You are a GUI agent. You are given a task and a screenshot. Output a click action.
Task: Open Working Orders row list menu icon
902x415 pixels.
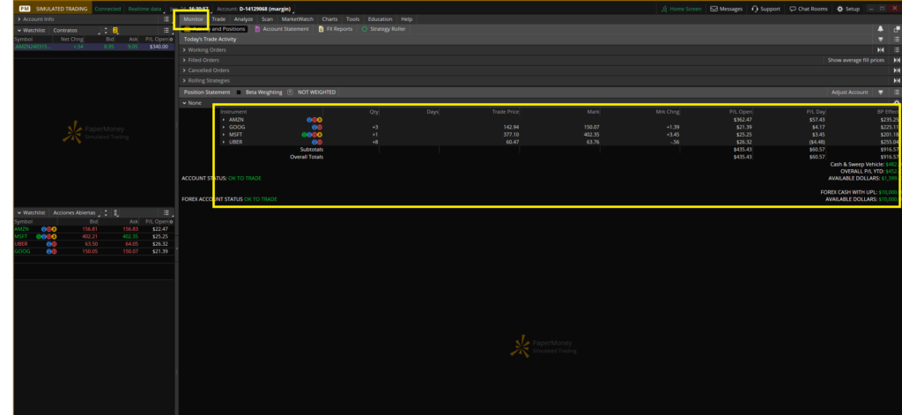tap(896, 49)
